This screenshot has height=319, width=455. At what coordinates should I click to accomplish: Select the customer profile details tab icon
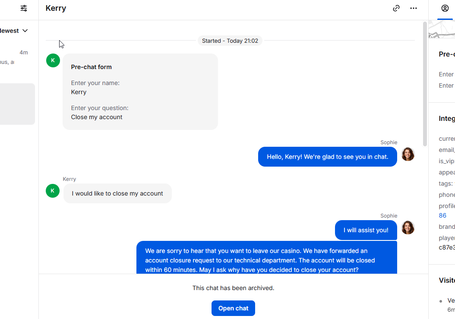(445, 8)
